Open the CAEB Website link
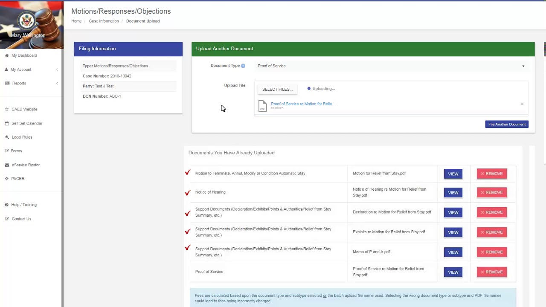The height and width of the screenshot is (307, 546). 24,109
